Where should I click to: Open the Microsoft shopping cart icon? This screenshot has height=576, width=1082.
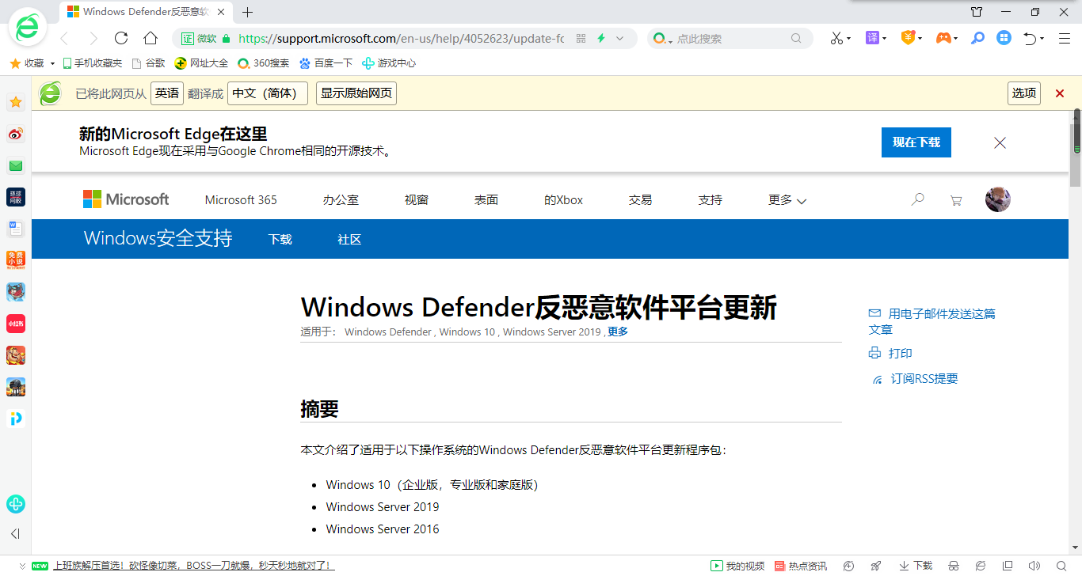click(x=956, y=200)
